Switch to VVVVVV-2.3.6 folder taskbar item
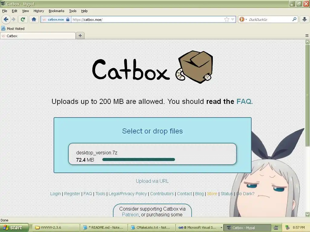The image size is (310, 232). click(56, 227)
